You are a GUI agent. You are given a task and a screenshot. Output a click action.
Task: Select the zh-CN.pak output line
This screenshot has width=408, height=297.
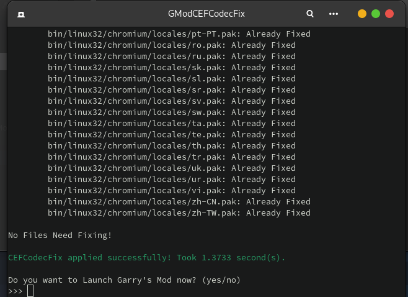[179, 202]
